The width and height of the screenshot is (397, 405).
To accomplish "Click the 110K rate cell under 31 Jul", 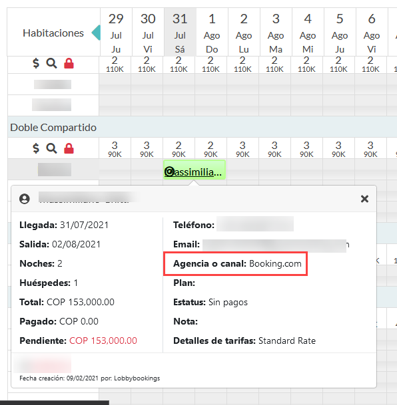I will (179, 65).
